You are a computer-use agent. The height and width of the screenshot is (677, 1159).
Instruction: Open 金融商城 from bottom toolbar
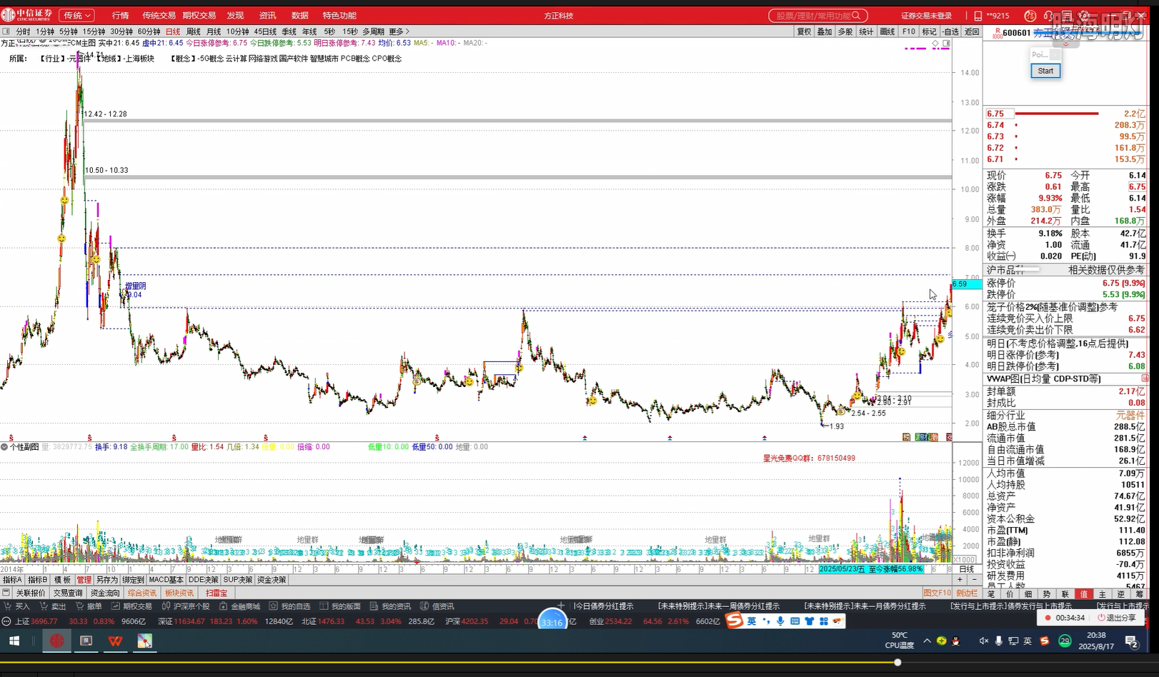pos(239,606)
